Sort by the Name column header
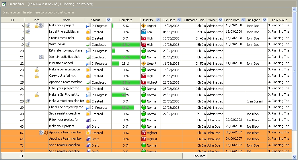The width and height of the screenshot is (298, 160). pyautogui.click(x=67, y=20)
